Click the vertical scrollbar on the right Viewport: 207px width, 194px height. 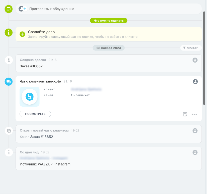(x=204, y=58)
